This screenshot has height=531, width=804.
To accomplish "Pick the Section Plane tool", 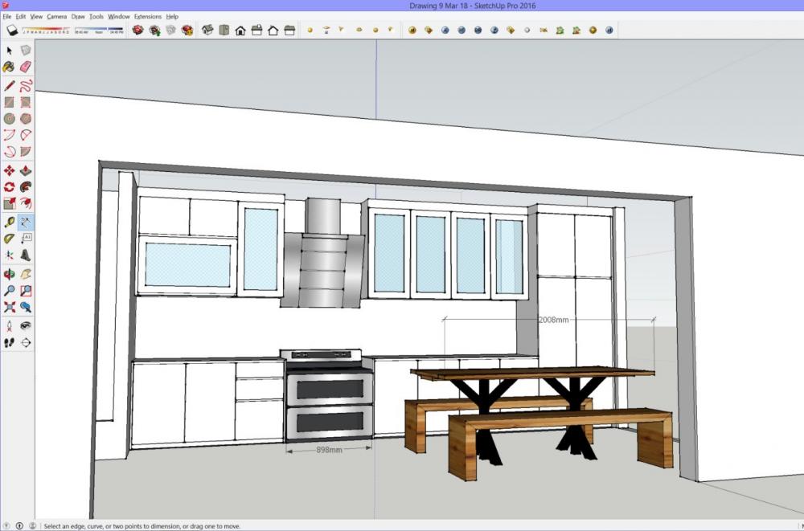I will coord(26,342).
